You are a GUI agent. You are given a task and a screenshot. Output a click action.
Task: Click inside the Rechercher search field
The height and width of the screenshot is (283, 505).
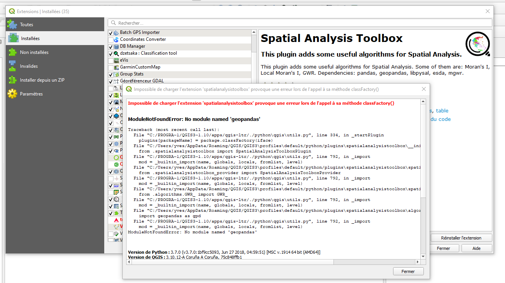coord(231,22)
